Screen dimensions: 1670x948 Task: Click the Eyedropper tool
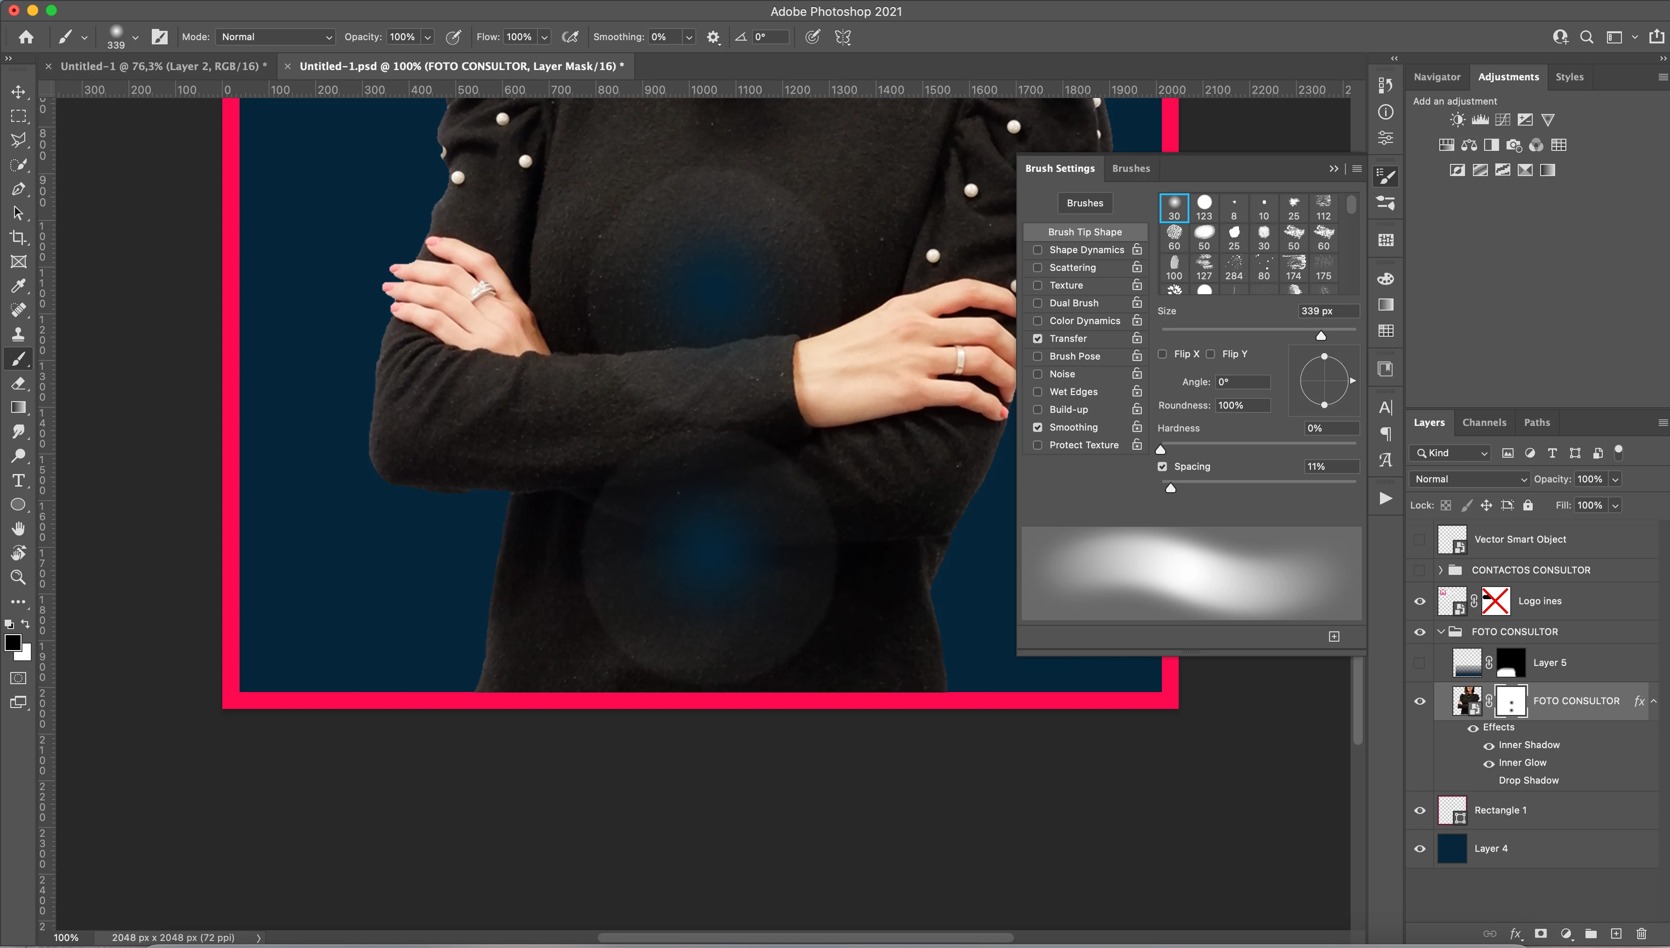pyautogui.click(x=18, y=286)
